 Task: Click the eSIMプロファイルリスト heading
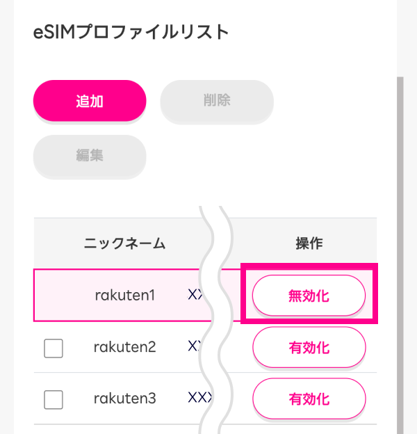coord(131,32)
